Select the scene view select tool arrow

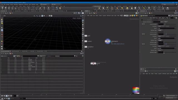pyautogui.click(x=2, y=28)
